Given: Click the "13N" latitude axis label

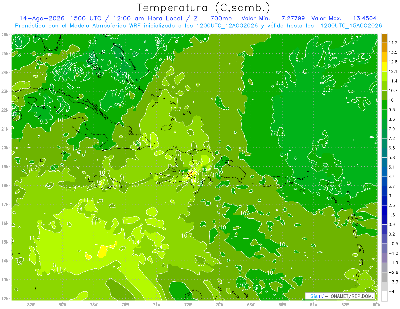Looking at the screenshot, I should 5,279.
